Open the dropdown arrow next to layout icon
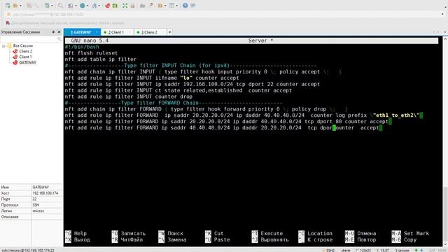The height and width of the screenshot is (252, 448). tap(177, 6)
